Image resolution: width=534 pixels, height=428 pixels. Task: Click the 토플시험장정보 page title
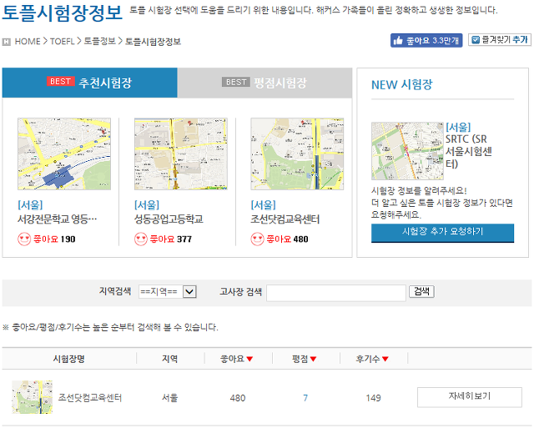[62, 13]
